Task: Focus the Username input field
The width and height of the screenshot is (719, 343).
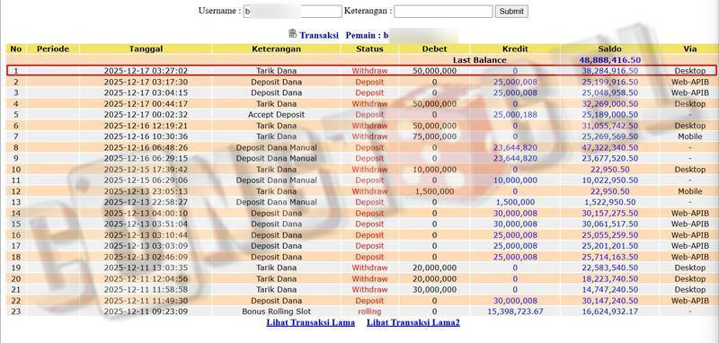Action: (292, 12)
